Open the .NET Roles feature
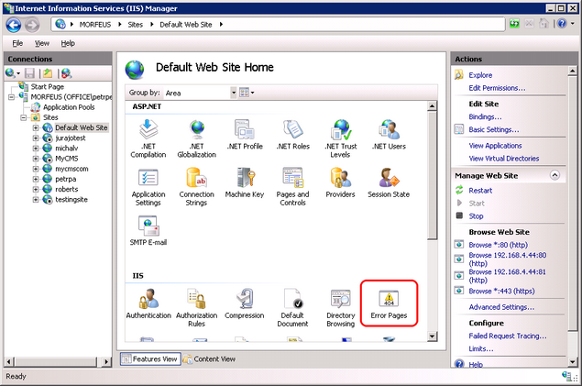The image size is (582, 386). tap(293, 135)
